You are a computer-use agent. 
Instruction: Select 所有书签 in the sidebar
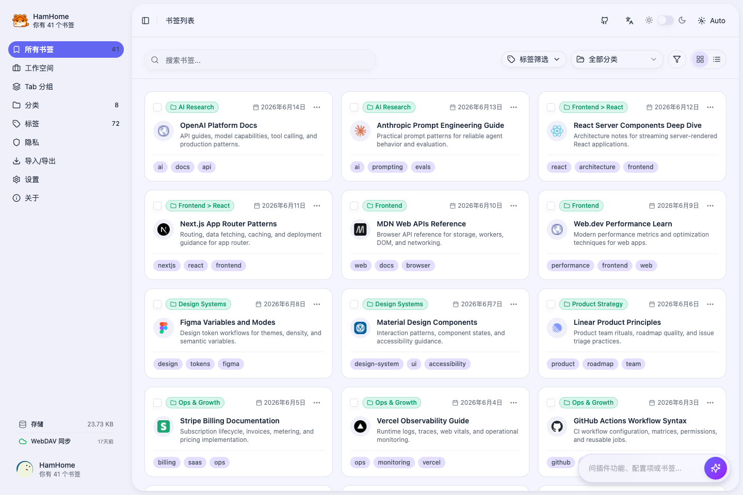pyautogui.click(x=66, y=49)
